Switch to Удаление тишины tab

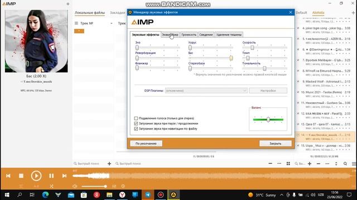[229, 34]
